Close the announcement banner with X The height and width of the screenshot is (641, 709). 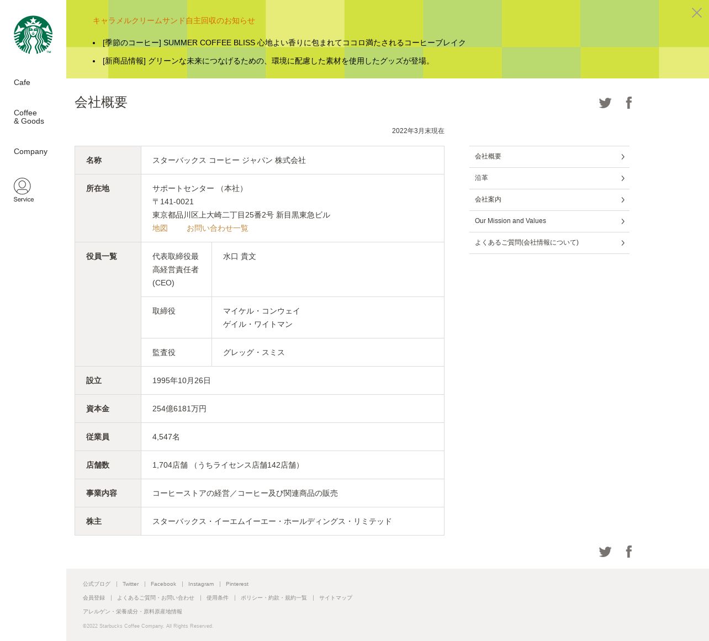697,13
